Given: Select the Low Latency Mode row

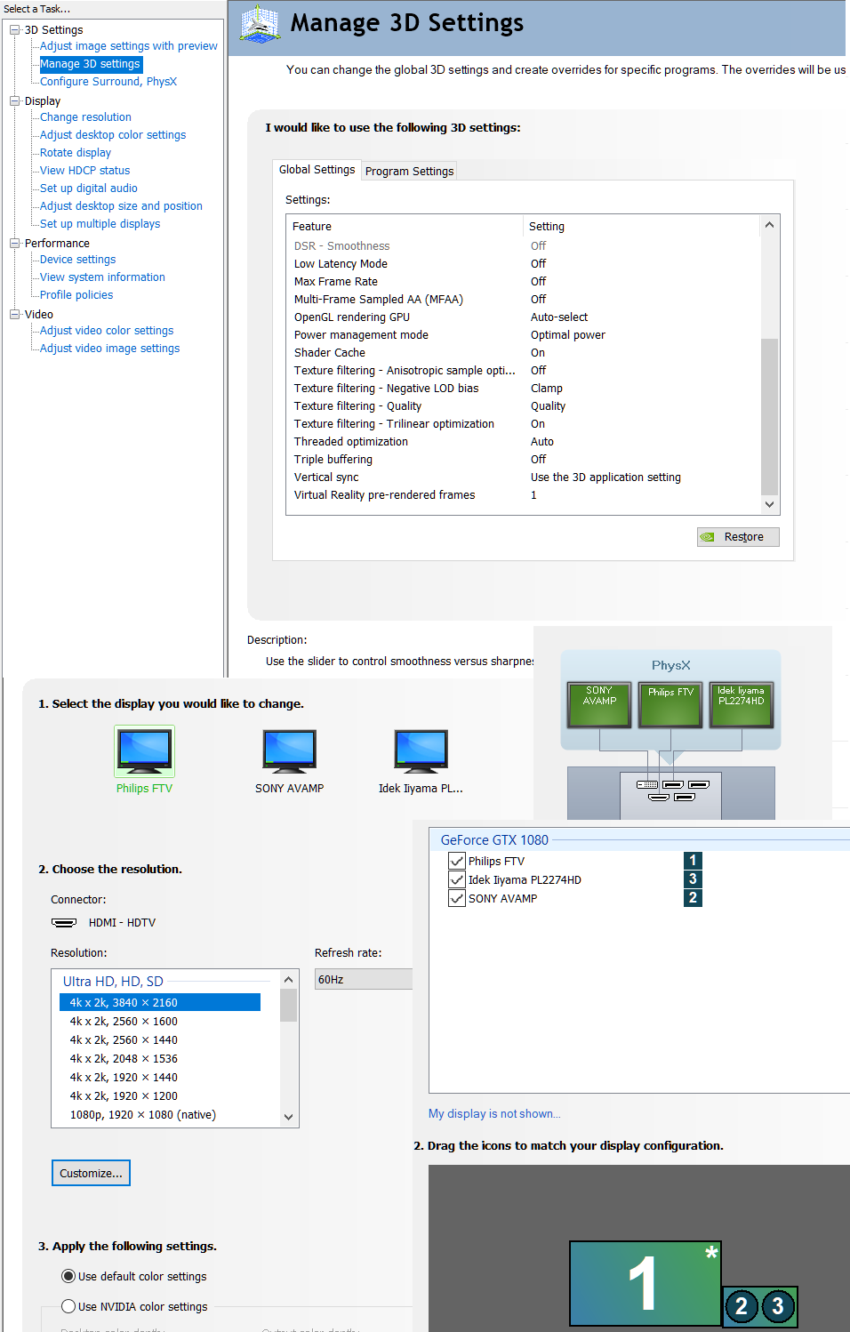Looking at the screenshot, I should click(x=525, y=264).
